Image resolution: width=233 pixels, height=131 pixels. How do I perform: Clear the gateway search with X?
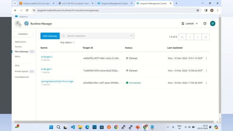pyautogui.click(x=131, y=36)
